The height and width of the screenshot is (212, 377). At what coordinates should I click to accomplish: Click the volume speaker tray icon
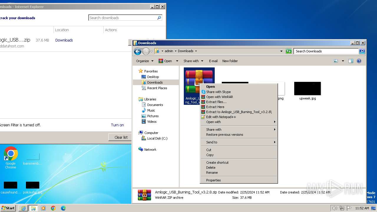click(335, 208)
